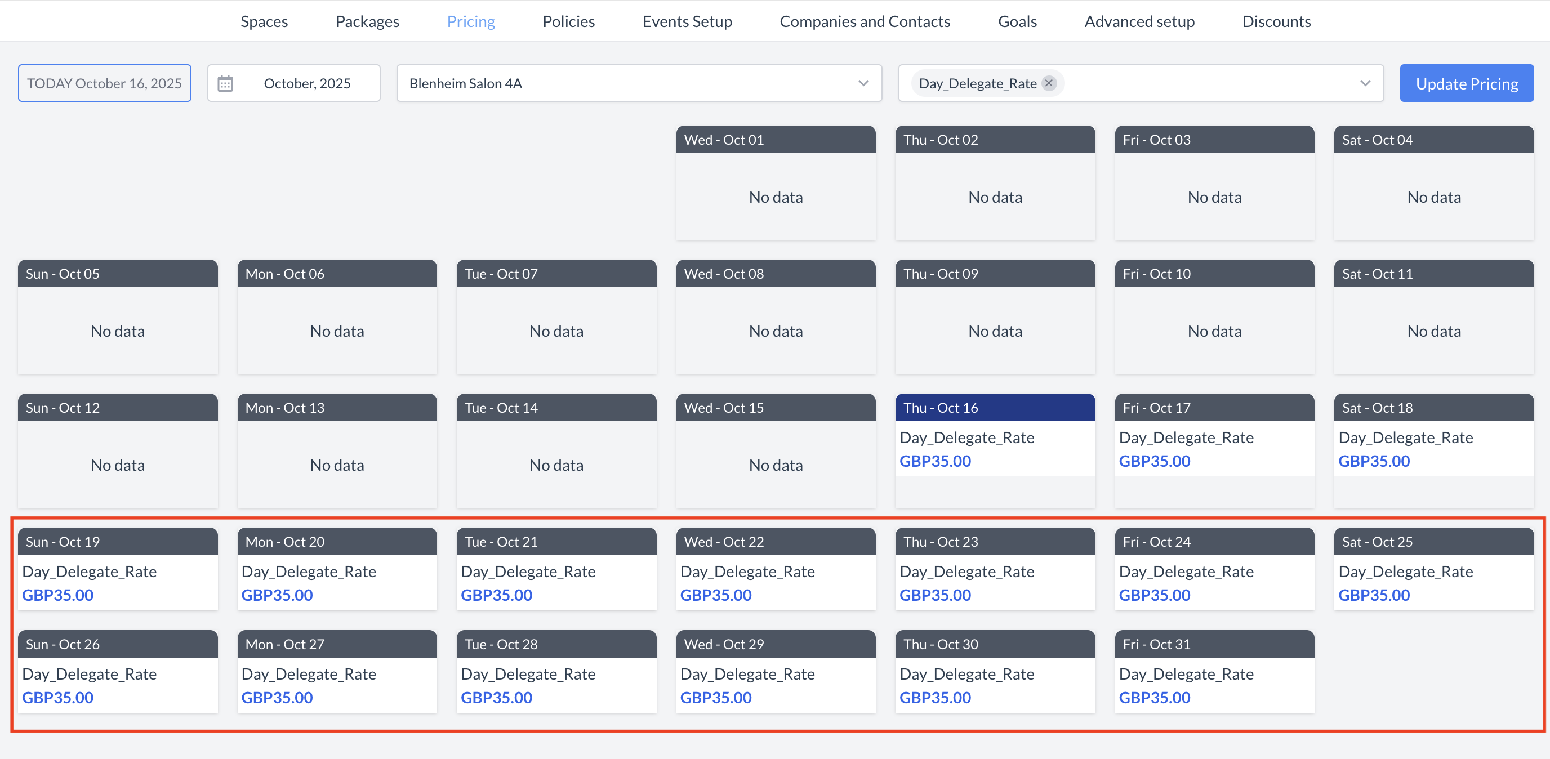Viewport: 1550px width, 759px height.
Task: Navigate to the Policies section
Action: (568, 21)
